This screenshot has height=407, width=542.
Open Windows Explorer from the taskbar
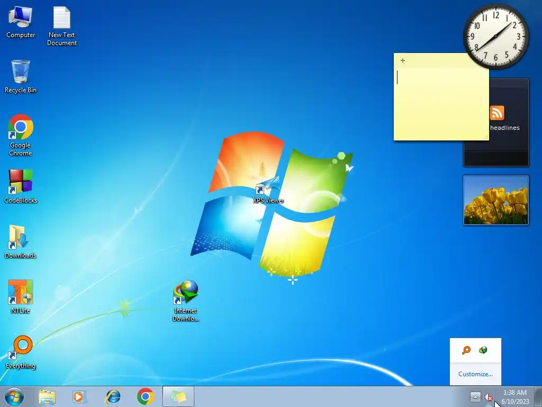(x=47, y=396)
